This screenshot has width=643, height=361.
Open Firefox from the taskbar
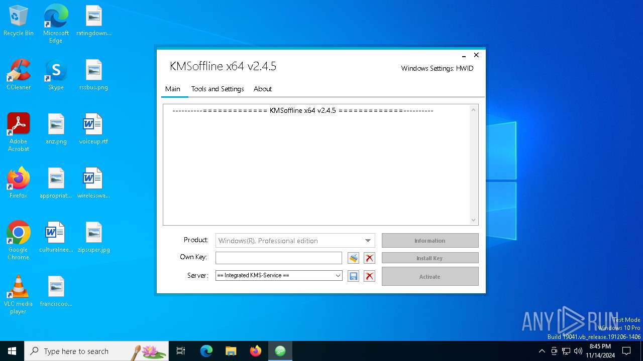(256, 351)
